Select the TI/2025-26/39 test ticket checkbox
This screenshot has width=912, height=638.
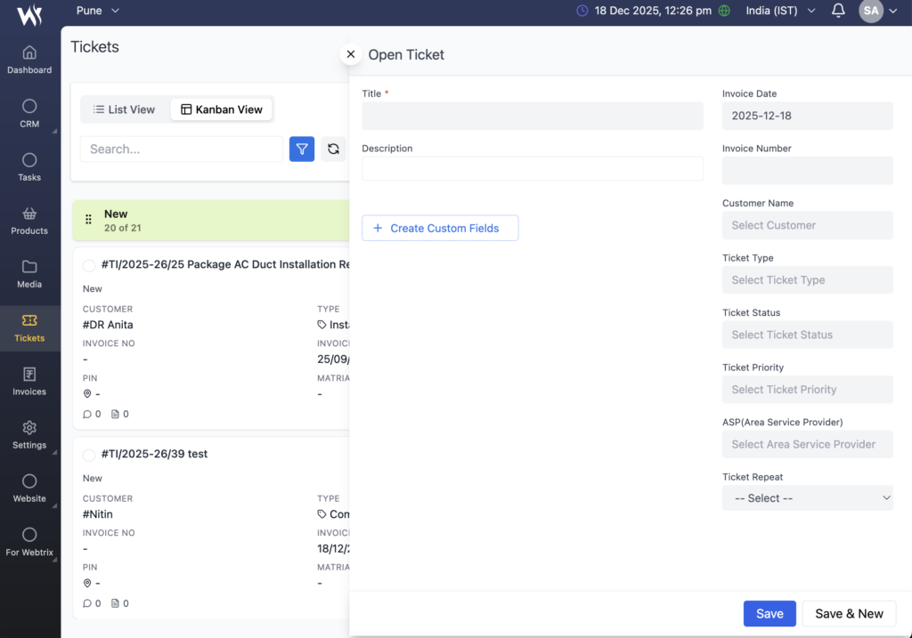click(89, 455)
